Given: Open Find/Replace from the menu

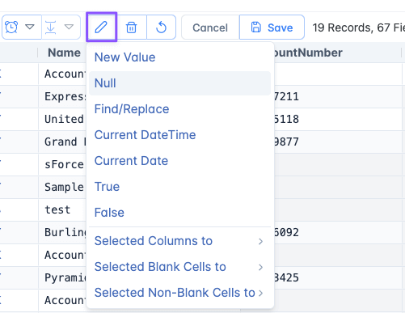Looking at the screenshot, I should [179, 109].
